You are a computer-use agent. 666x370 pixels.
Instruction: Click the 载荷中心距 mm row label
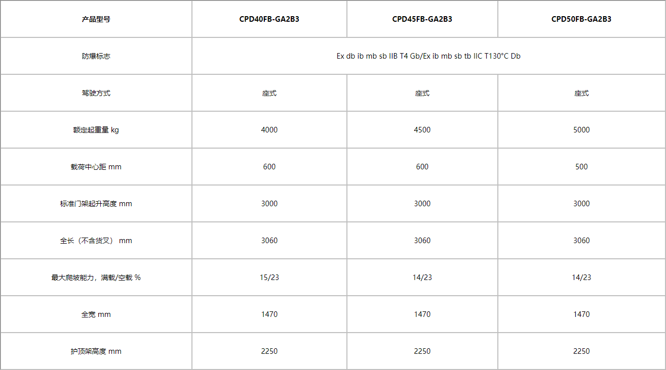[x=96, y=167]
